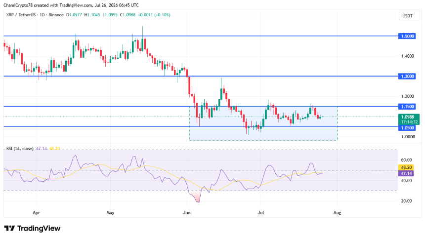Select the 1.5000 price level label
425x239 pixels.
tap(407, 36)
